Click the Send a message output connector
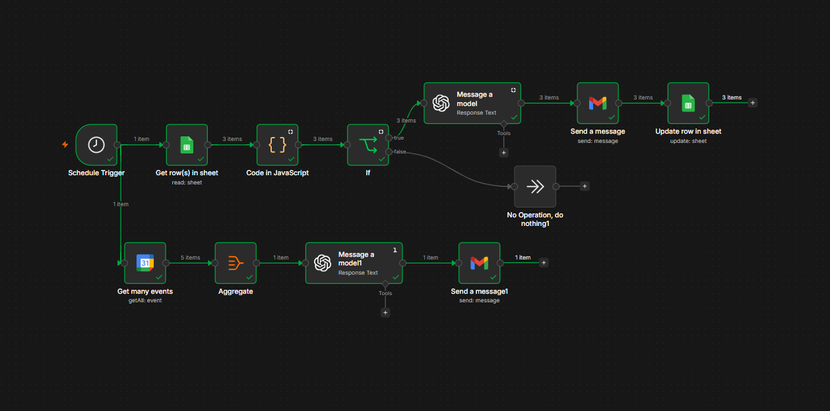This screenshot has height=411, width=830. (619, 103)
